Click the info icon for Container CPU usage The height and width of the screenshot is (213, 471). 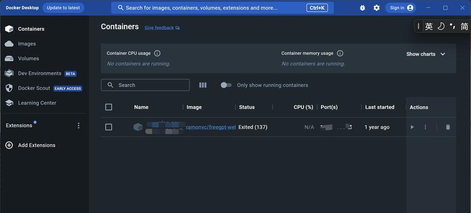(x=157, y=53)
